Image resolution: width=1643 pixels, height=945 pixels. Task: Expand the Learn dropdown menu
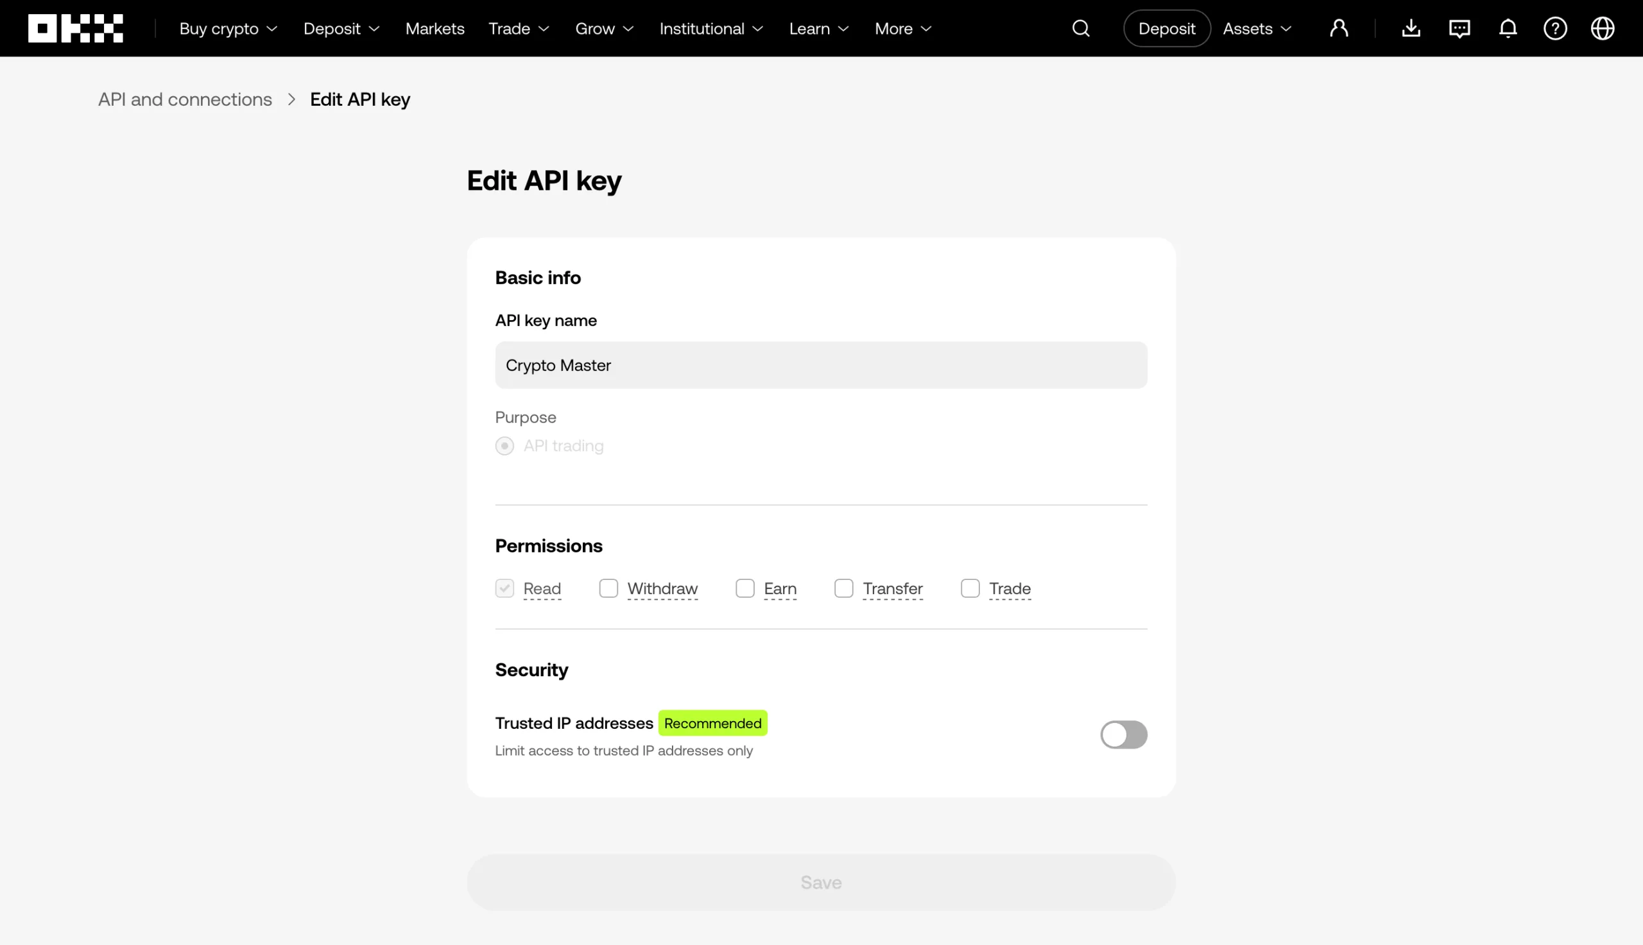(x=819, y=29)
